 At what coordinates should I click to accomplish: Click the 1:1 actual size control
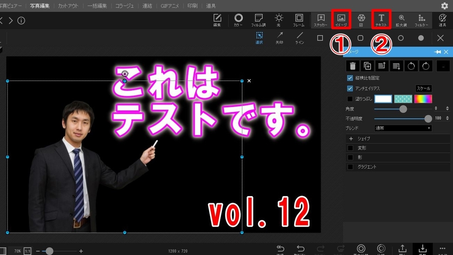point(27,250)
